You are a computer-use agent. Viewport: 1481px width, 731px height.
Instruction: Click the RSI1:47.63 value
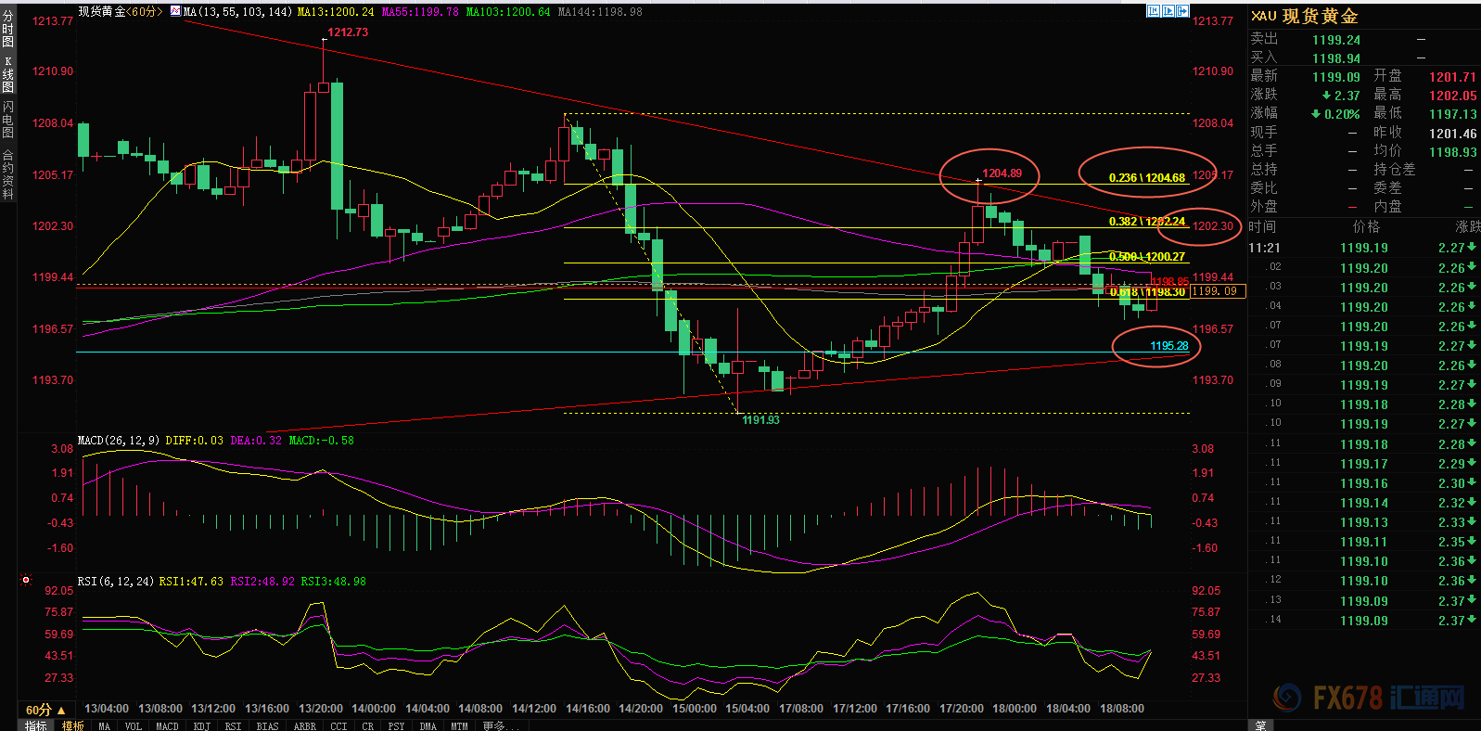coord(191,582)
